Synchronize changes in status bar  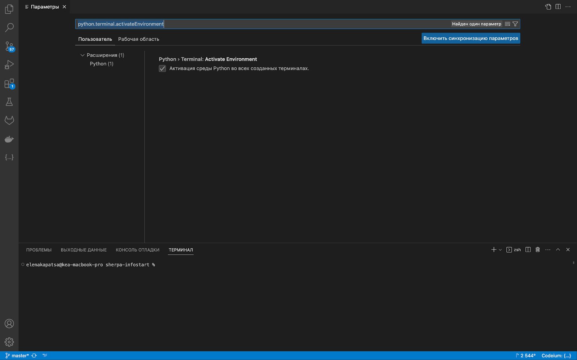[34, 356]
